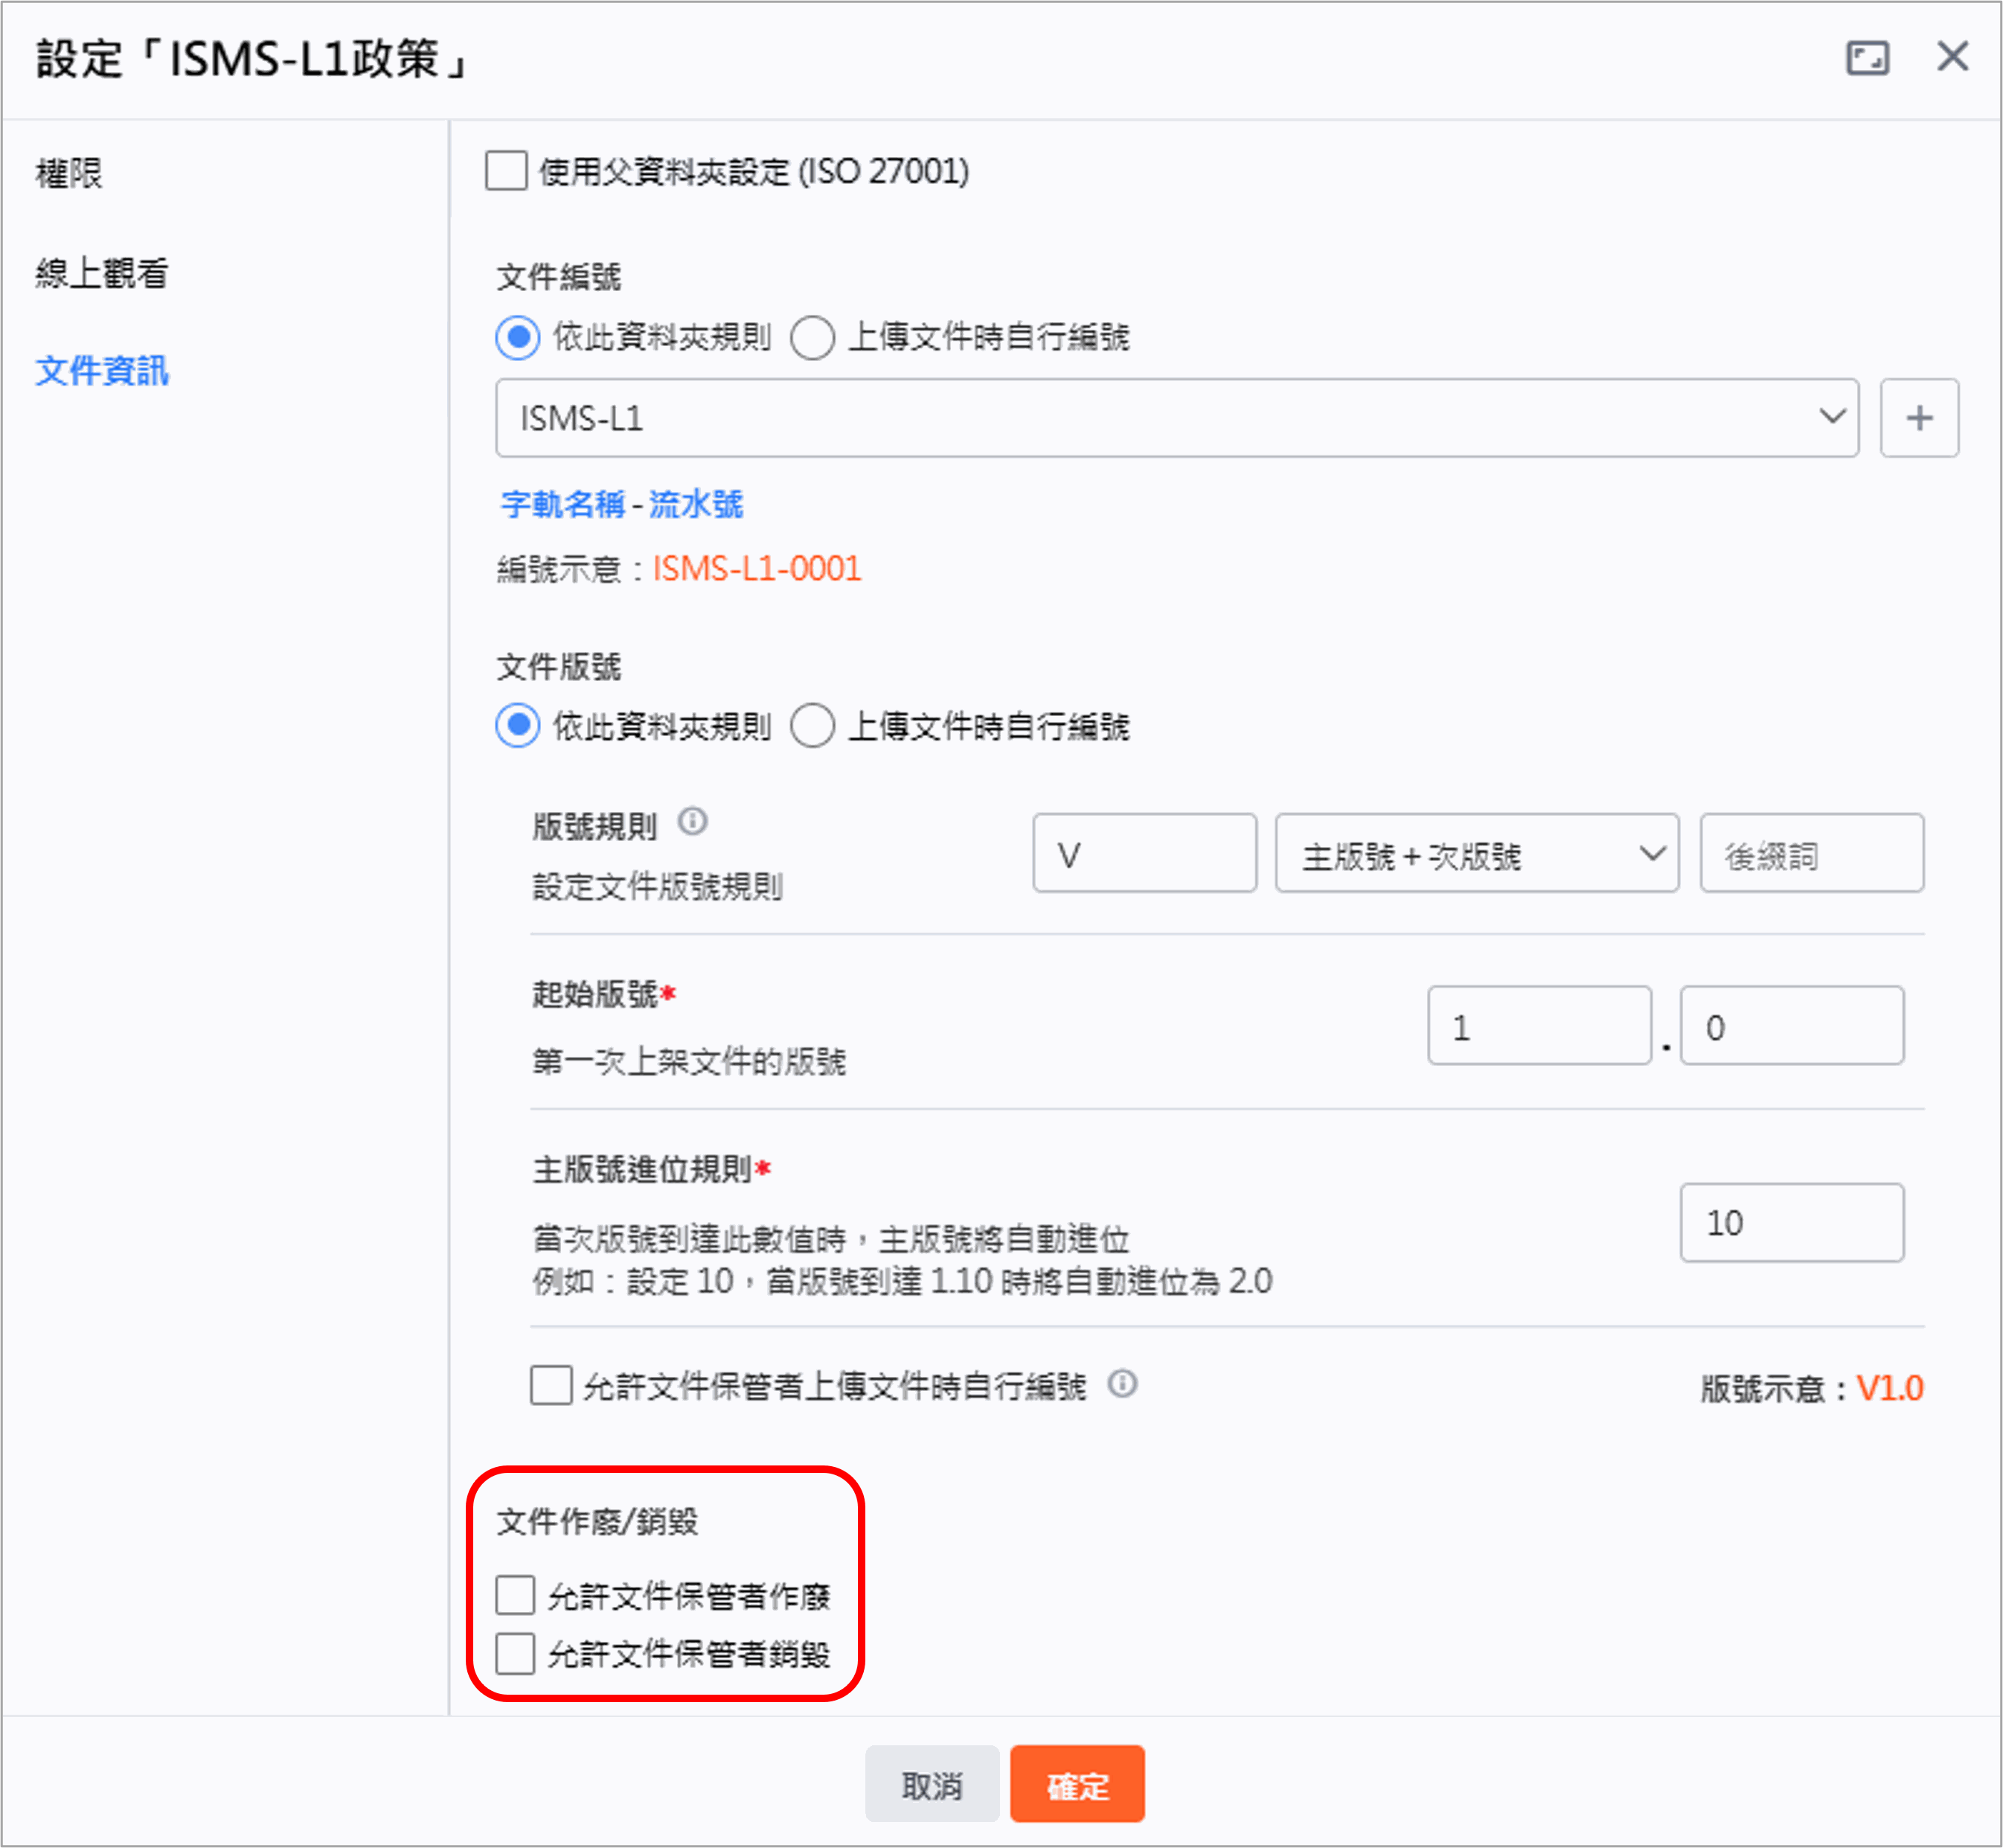Enable 使用父資料夾設定 (ISO 27001) checkbox
The image size is (2003, 1848).
click(507, 171)
